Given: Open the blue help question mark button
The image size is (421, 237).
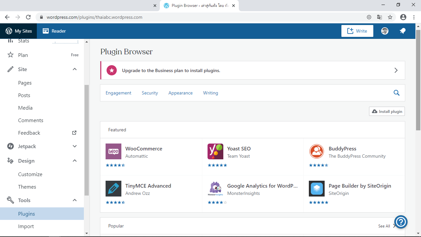Looking at the screenshot, I should (401, 222).
